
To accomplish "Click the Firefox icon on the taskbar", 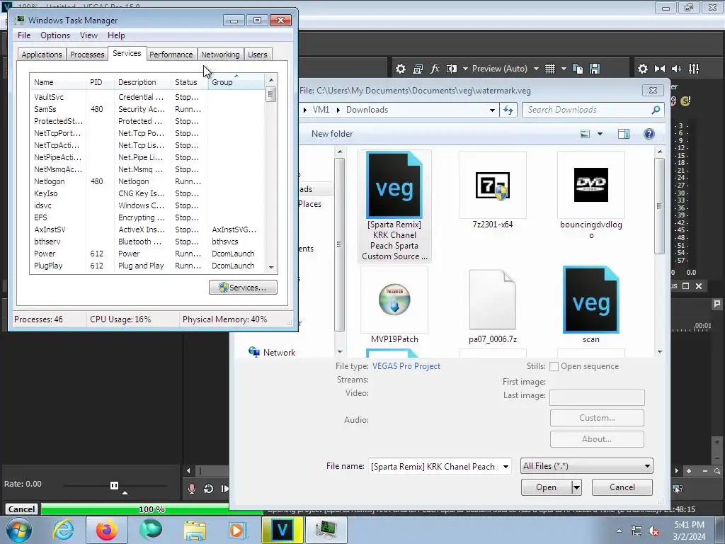I will pos(106,530).
